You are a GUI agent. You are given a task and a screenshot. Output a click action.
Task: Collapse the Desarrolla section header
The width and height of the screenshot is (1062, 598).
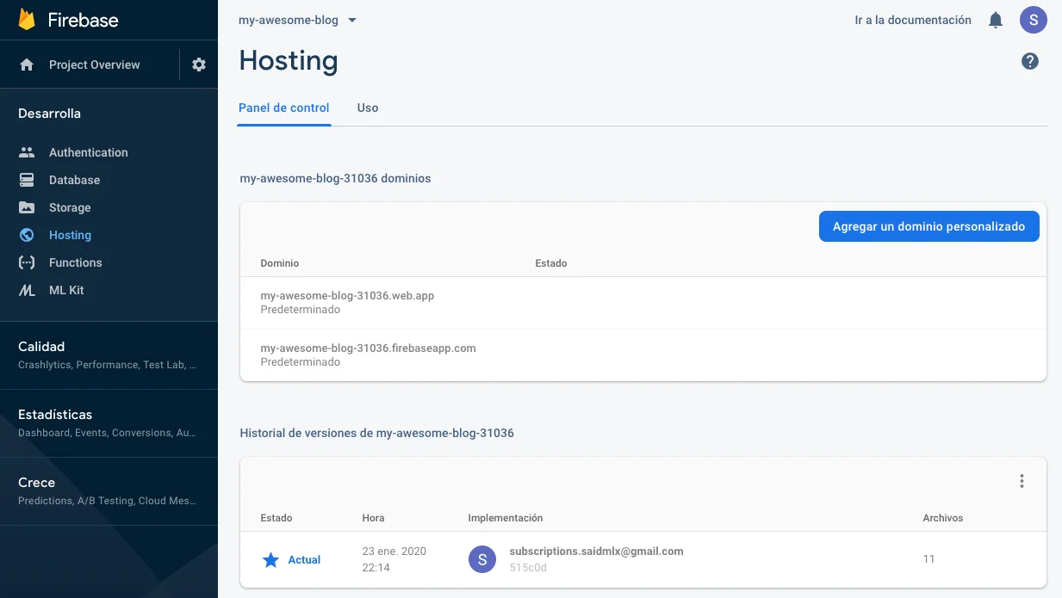(49, 114)
